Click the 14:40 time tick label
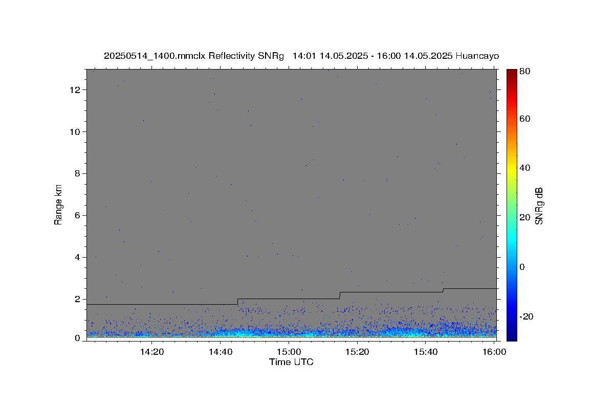 [221, 352]
